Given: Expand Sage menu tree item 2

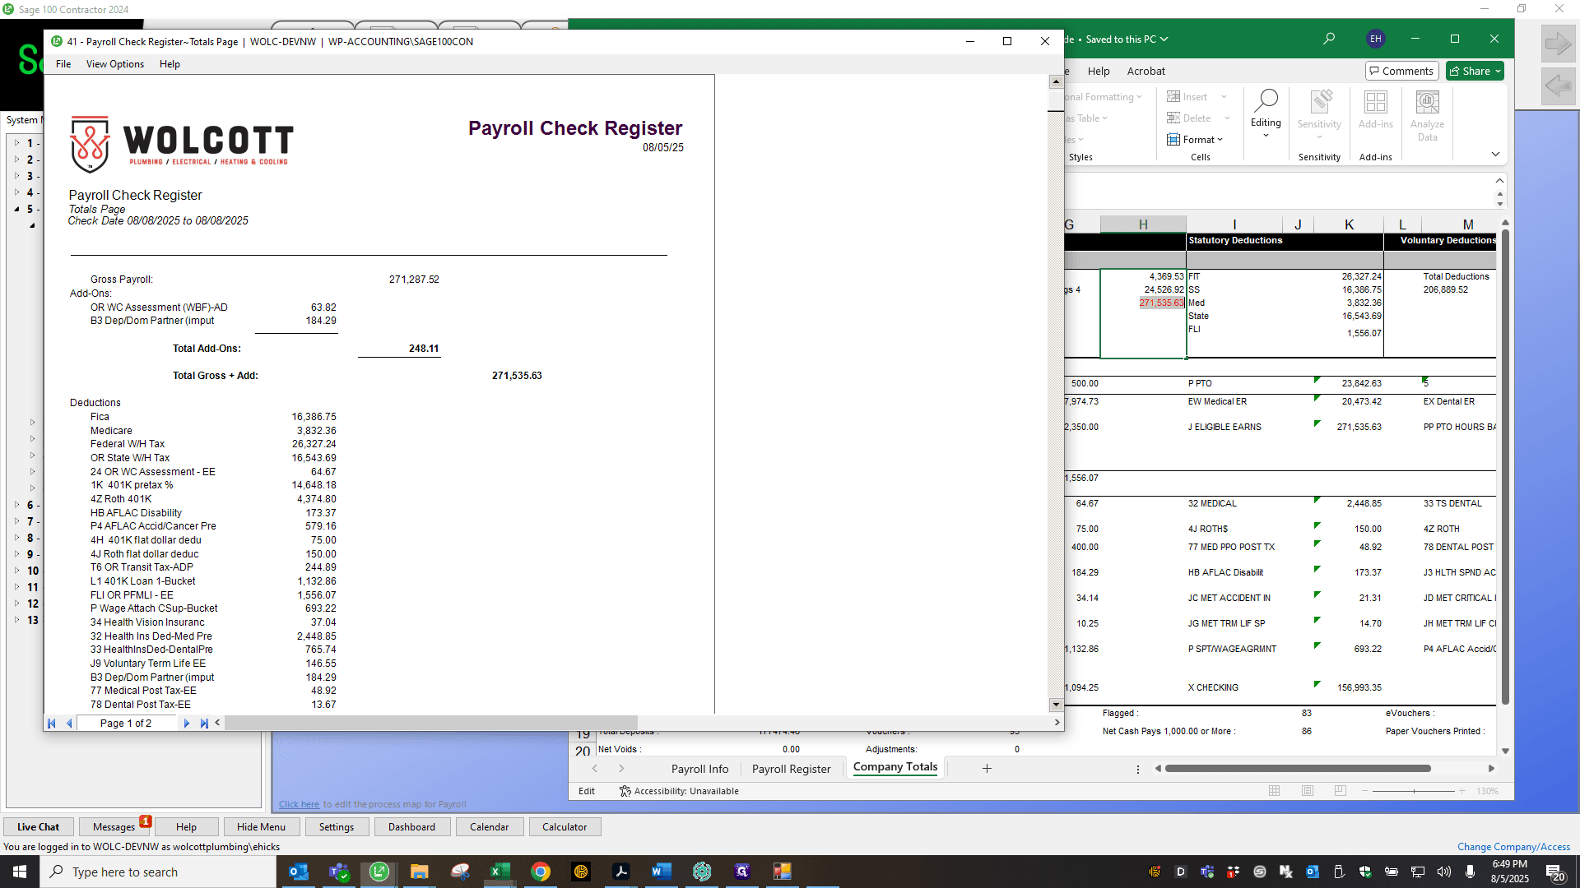Looking at the screenshot, I should (x=16, y=160).
